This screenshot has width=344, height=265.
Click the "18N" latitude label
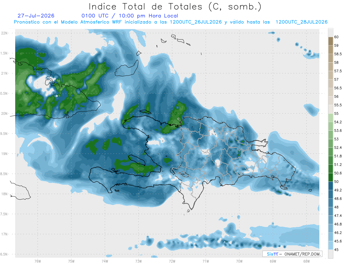tap(5, 194)
